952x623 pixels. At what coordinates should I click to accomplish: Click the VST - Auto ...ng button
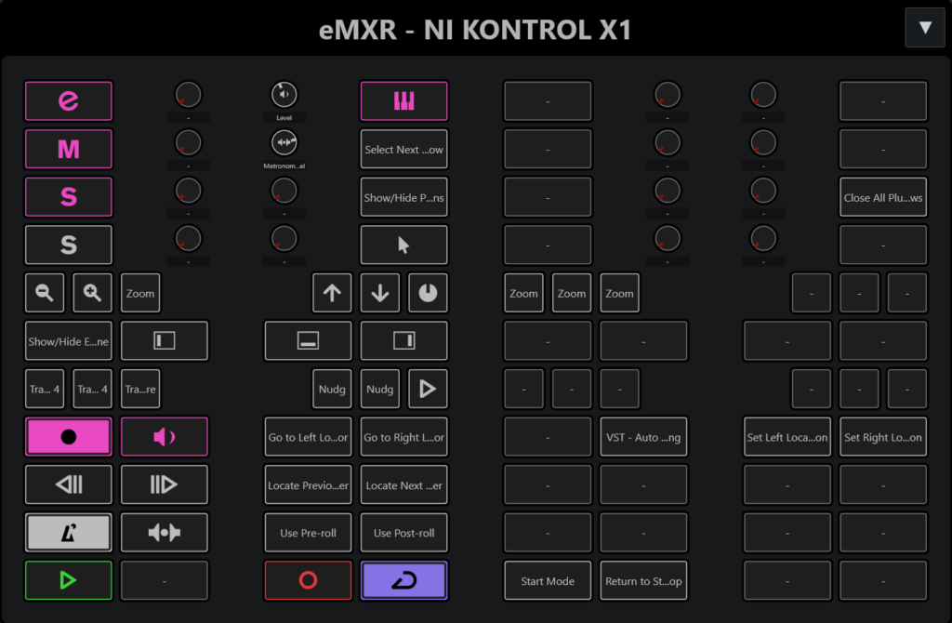(643, 437)
